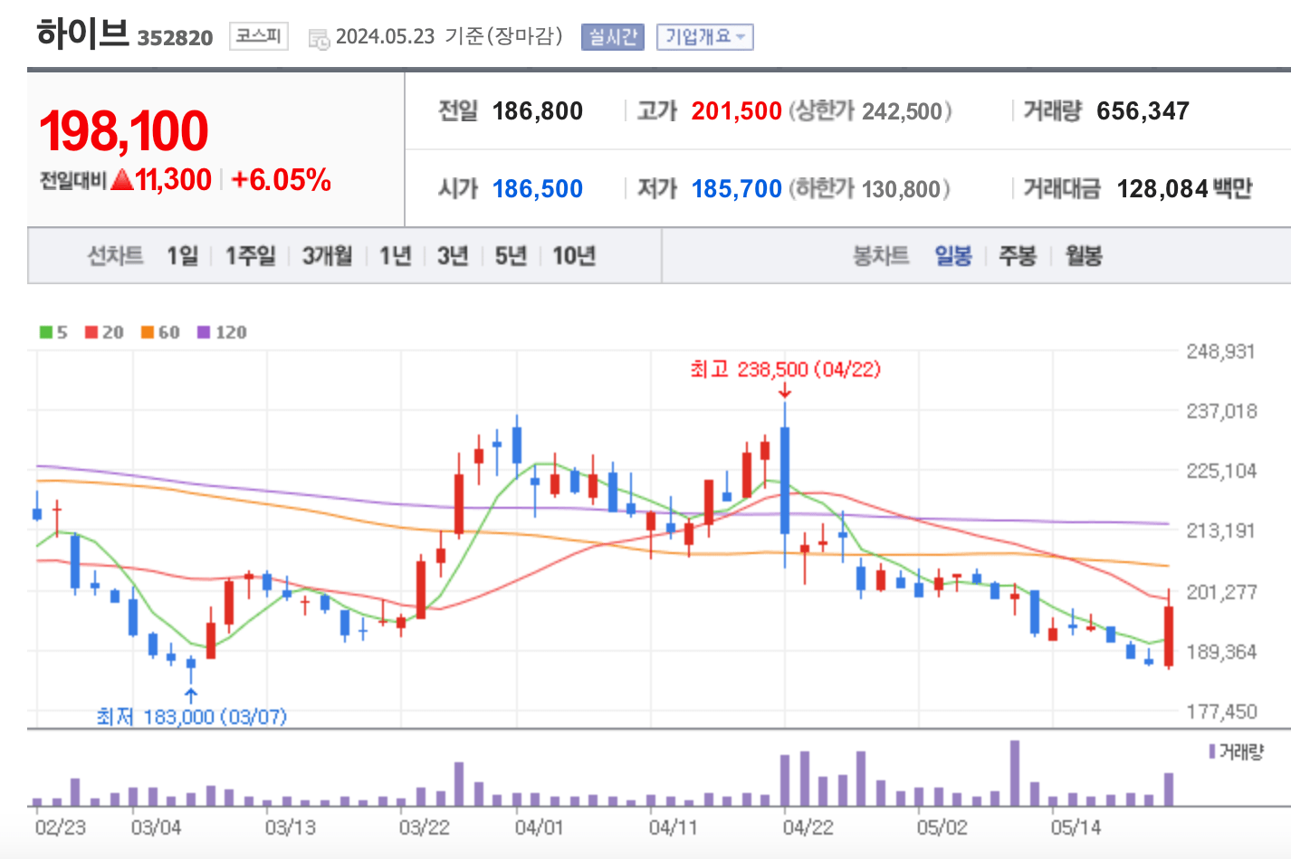Click the 실시간 real-time button
This screenshot has height=859, width=1291.
click(x=613, y=37)
